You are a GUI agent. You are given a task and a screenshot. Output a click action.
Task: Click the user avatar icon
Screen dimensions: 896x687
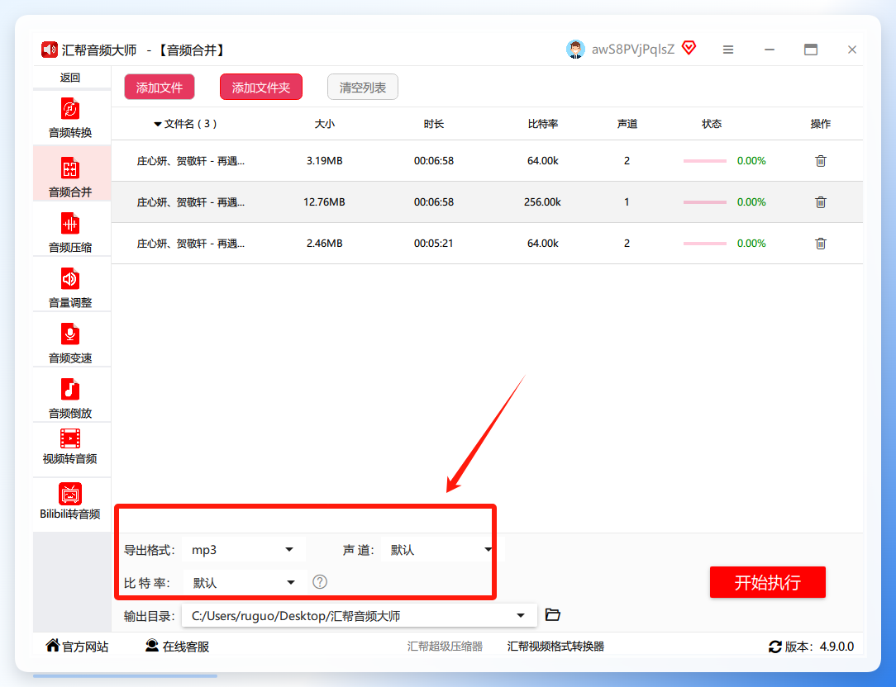pyautogui.click(x=575, y=50)
